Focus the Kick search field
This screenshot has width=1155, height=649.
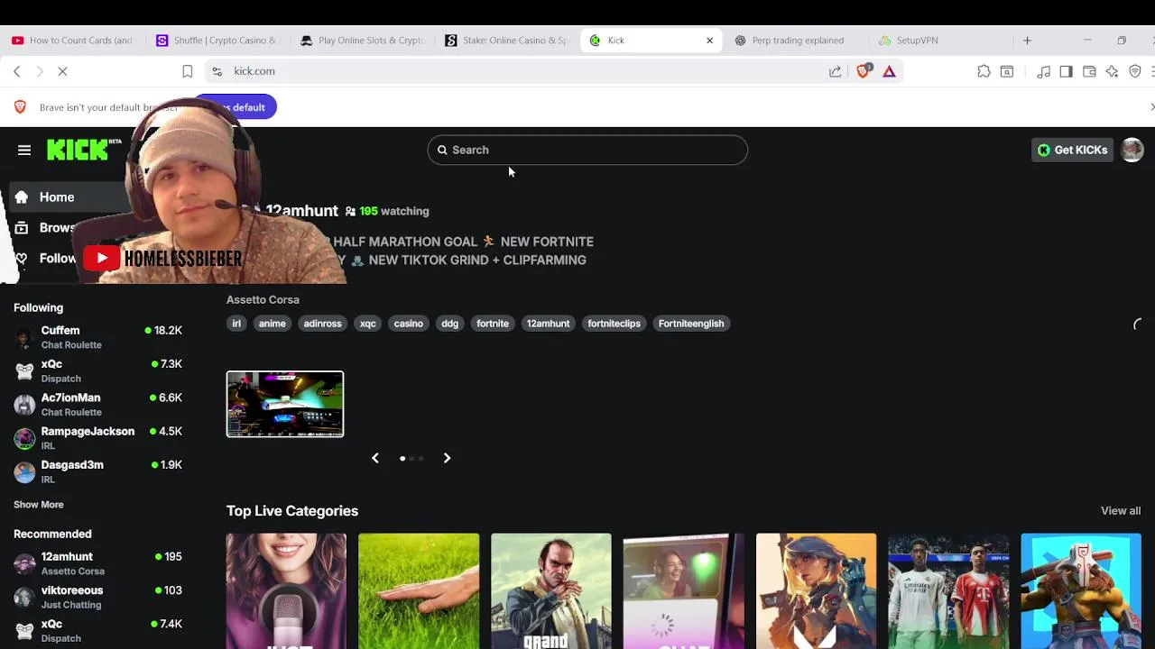(587, 151)
